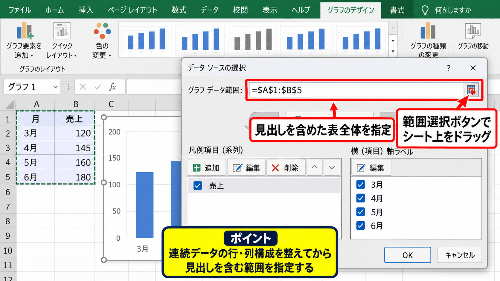Click cell A1 containing 月
This screenshot has width=500, height=281.
(x=36, y=119)
